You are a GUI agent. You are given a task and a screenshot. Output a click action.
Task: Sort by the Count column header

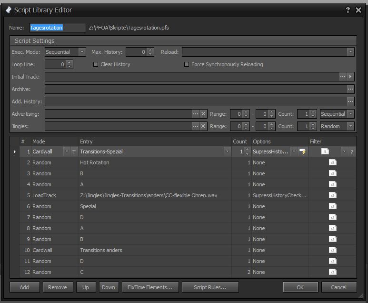click(241, 141)
